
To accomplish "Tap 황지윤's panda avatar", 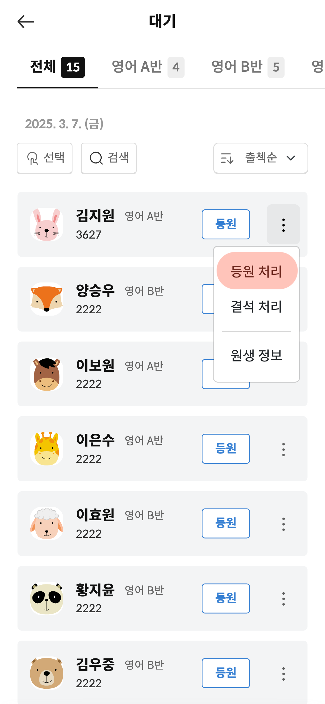I will 47,598.
